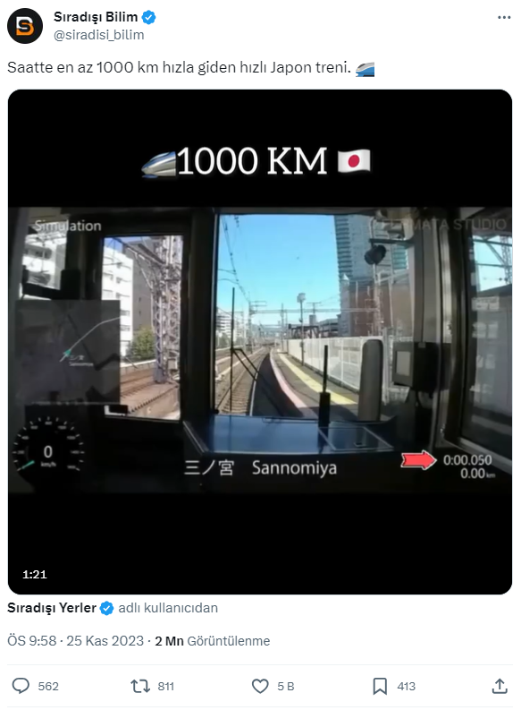Click the 413 bookmarks count
Image resolution: width=521 pixels, height=710 pixels.
[406, 687]
